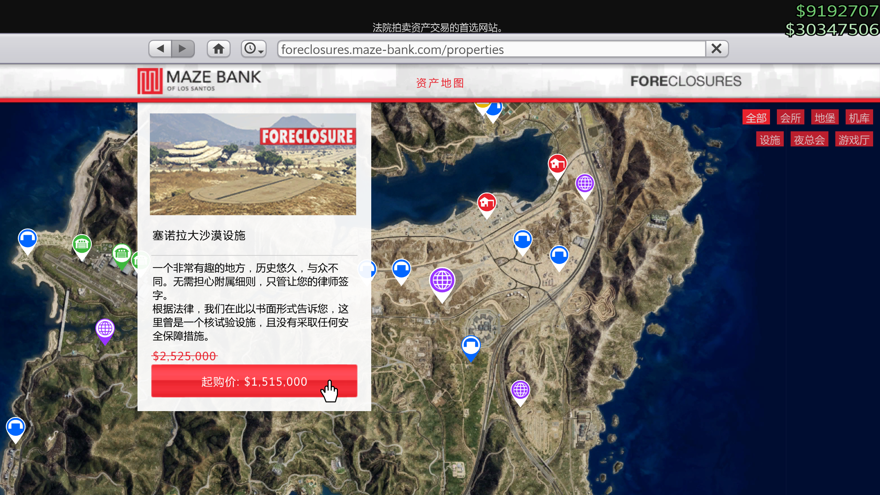The height and width of the screenshot is (495, 880).
Task: Click the foreclosure property photo thumbnail
Action: point(253,164)
